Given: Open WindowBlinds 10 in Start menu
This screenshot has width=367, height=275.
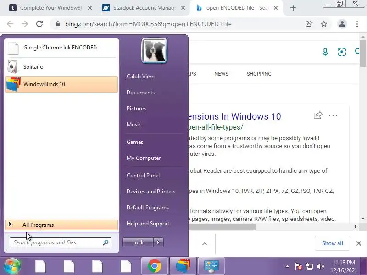Looking at the screenshot, I should tap(61, 84).
